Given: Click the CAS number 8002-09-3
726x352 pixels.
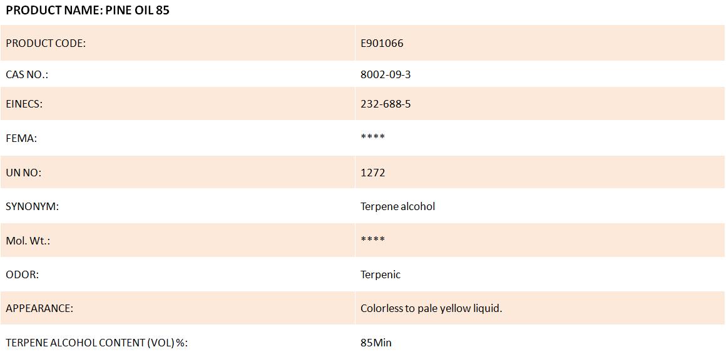Looking at the screenshot, I should (386, 74).
